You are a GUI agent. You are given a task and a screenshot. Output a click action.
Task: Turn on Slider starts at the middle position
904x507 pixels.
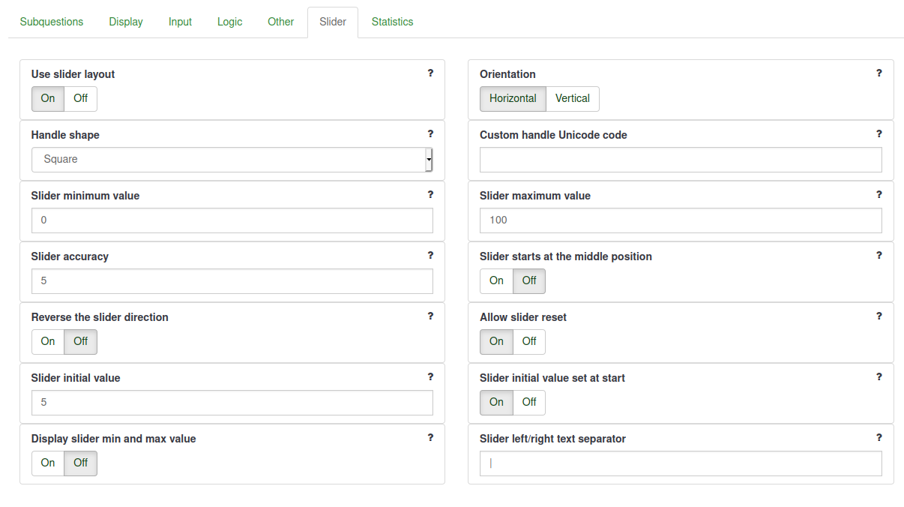(x=496, y=280)
